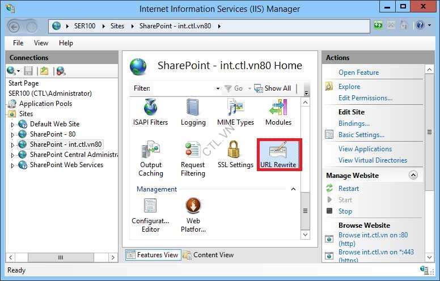Click the black Stop square icon
440x281 pixels.
click(329, 211)
